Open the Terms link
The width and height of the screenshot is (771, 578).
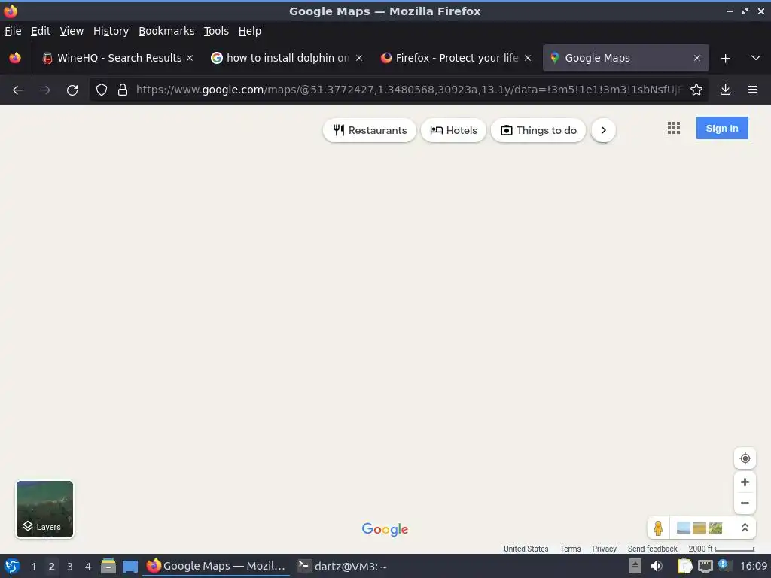(x=570, y=549)
